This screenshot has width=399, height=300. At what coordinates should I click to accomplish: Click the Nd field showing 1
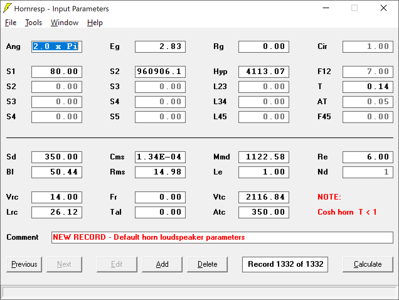368,172
